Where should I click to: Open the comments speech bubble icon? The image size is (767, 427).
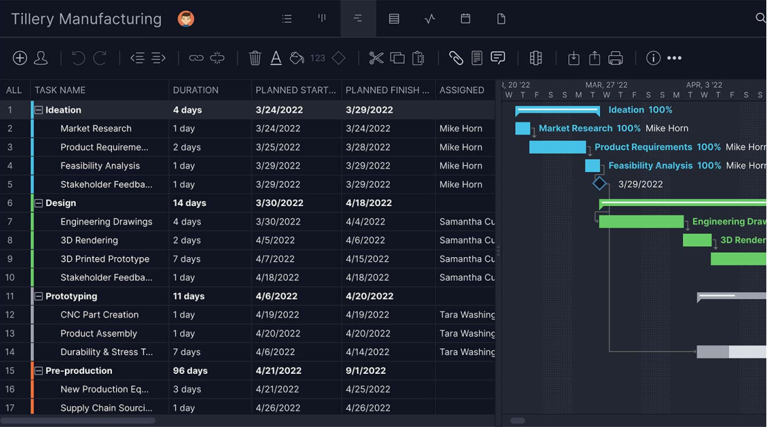[x=498, y=58]
